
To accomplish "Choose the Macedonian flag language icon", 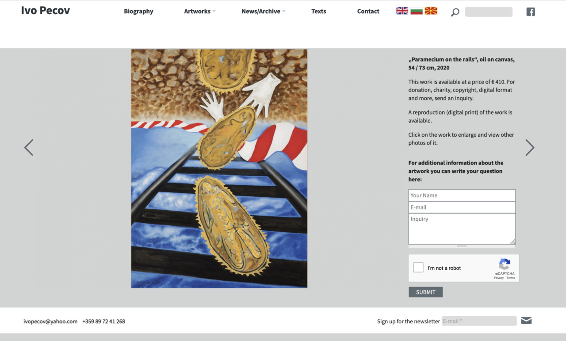I will pyautogui.click(x=431, y=11).
